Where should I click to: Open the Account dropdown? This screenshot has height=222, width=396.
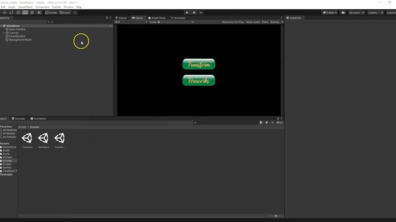tap(356, 12)
